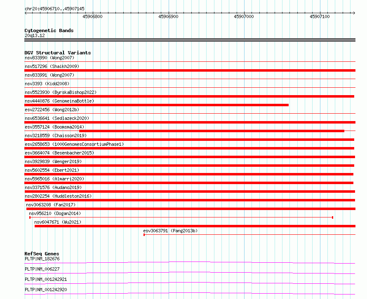Screen dimensions: 367x299
Task: Open the PLTP|NM_001242921 transcript label
Action: (x=46, y=279)
